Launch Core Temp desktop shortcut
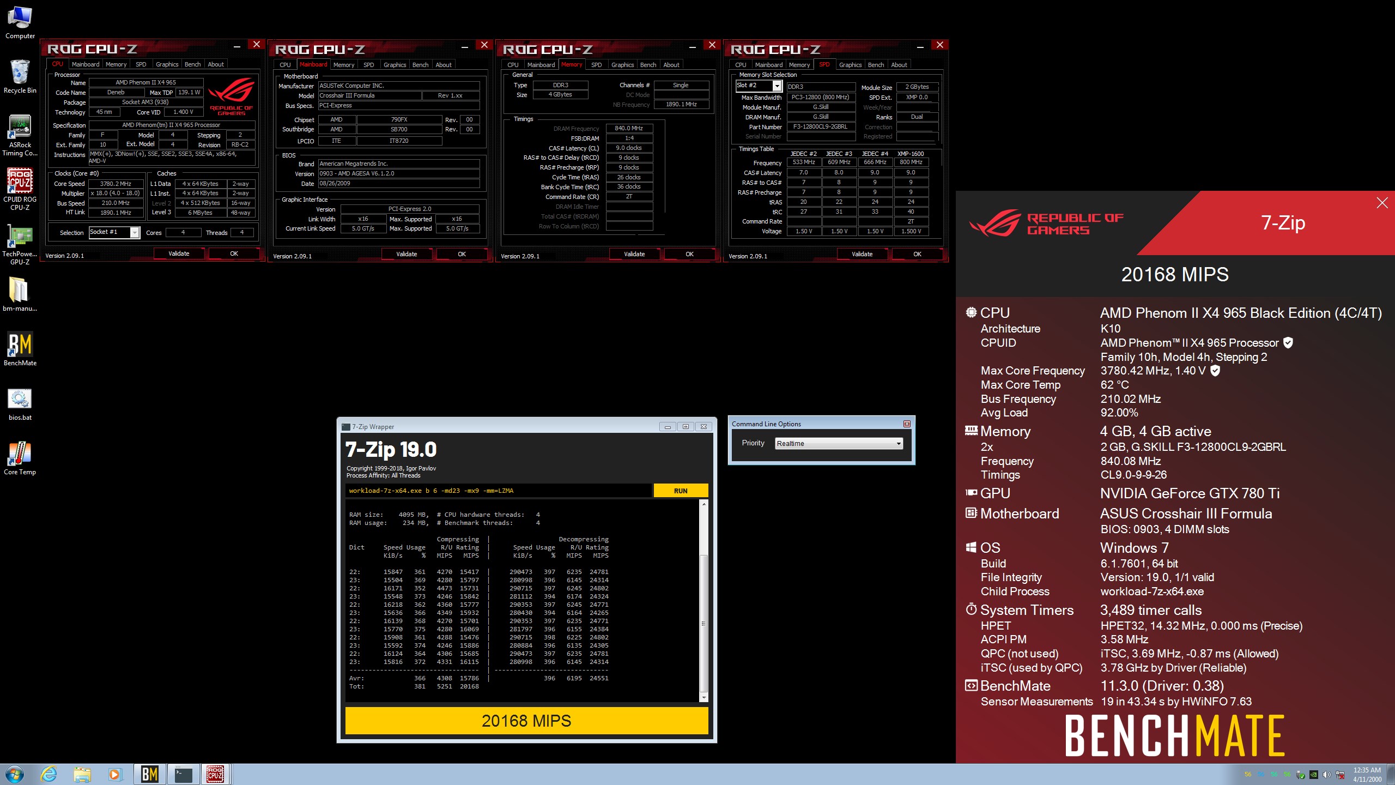The height and width of the screenshot is (785, 1395). point(20,458)
